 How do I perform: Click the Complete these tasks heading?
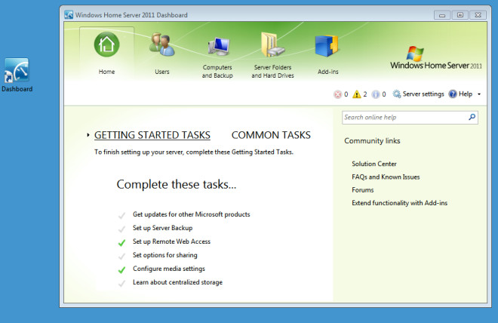pos(177,184)
